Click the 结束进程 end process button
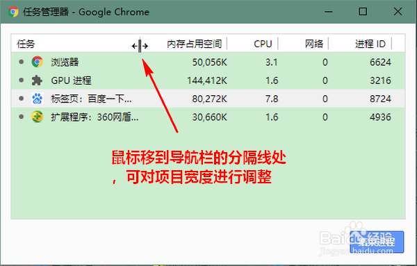 coord(377,242)
